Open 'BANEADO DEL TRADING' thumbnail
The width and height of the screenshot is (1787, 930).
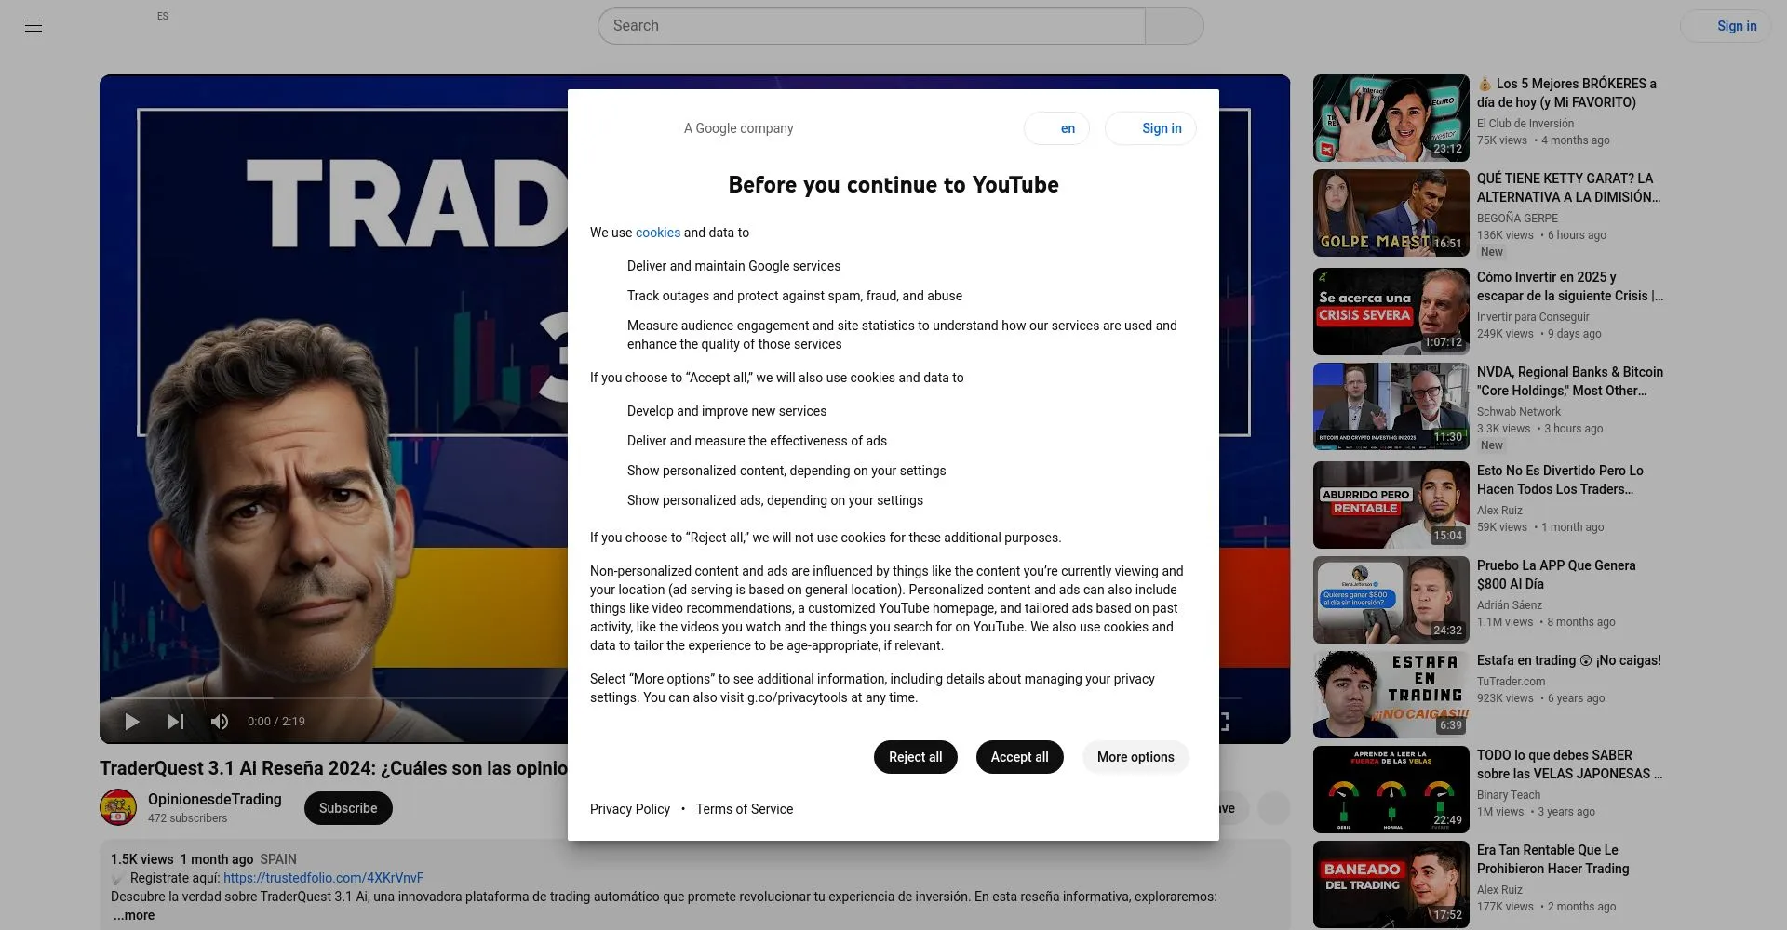(1391, 884)
